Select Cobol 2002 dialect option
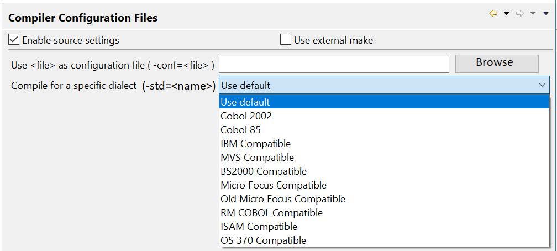This screenshot has width=557, height=251. 384,116
